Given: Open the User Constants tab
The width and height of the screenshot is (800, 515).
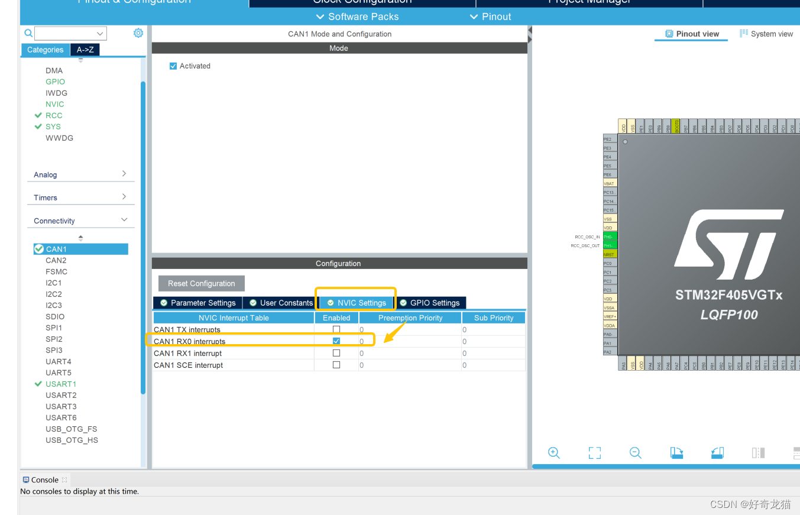Looking at the screenshot, I should (x=281, y=303).
